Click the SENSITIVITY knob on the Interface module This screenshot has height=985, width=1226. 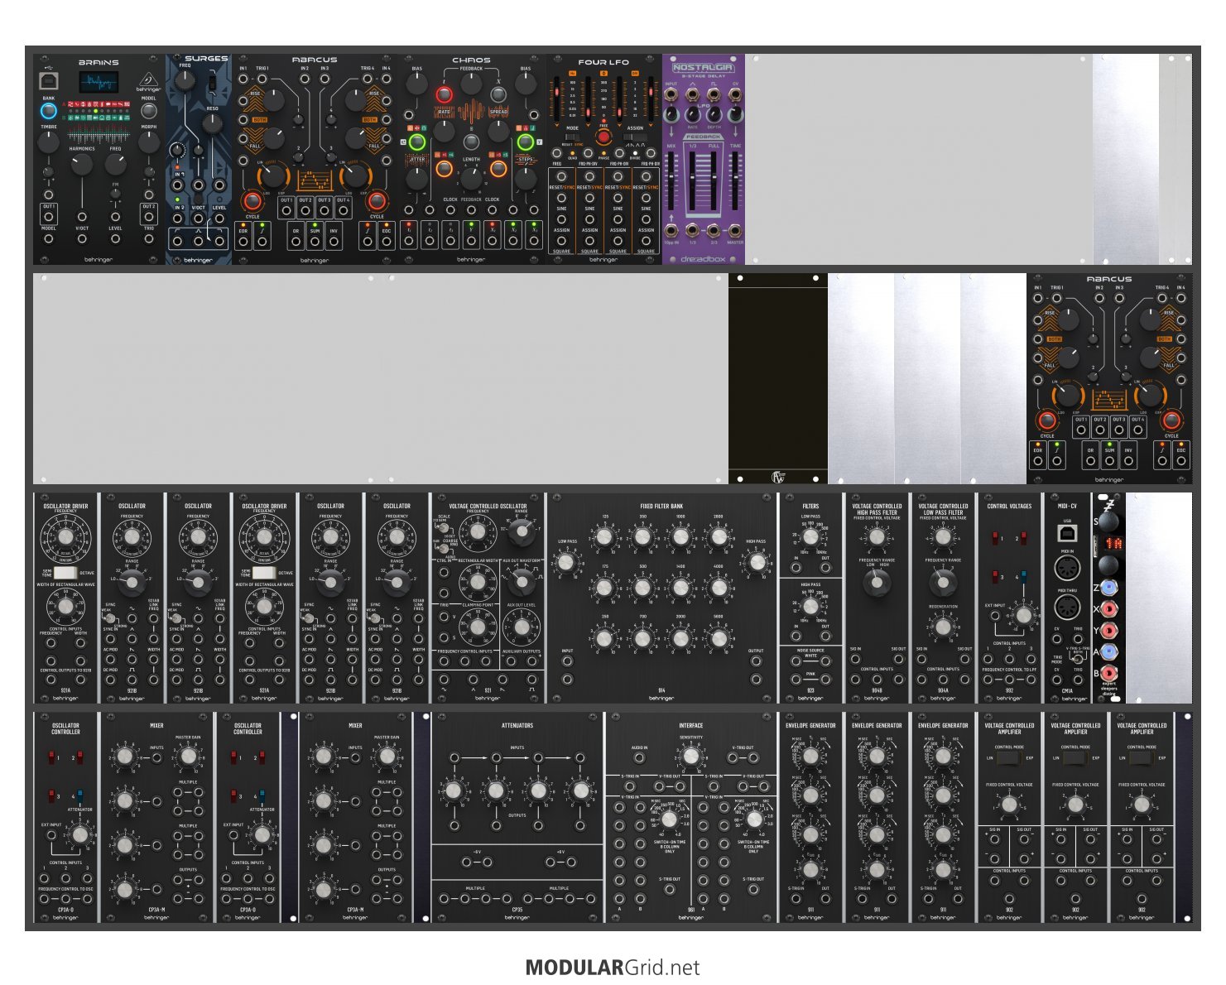(x=691, y=755)
